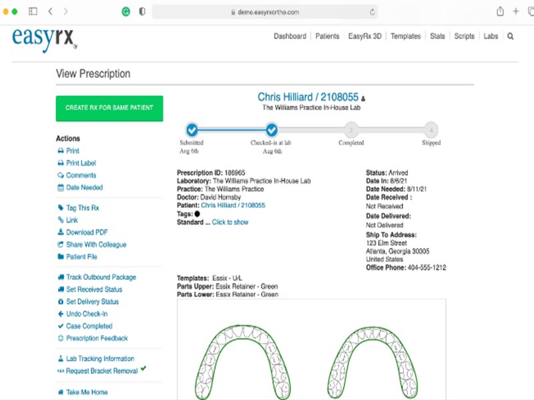Click the Comments speech bubble icon
The height and width of the screenshot is (400, 534).
click(61, 175)
